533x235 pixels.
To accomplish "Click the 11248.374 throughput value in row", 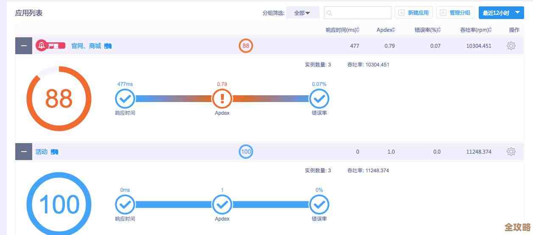I will tap(479, 152).
